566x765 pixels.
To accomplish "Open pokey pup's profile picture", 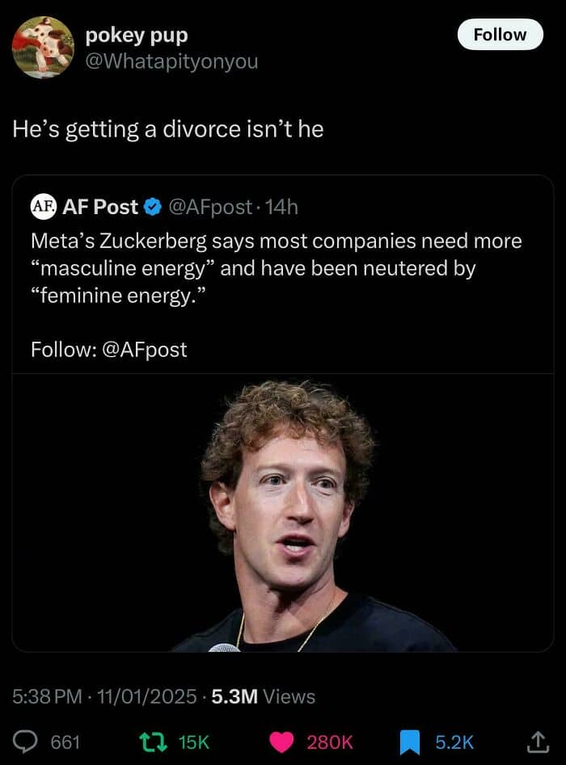I will [x=43, y=48].
